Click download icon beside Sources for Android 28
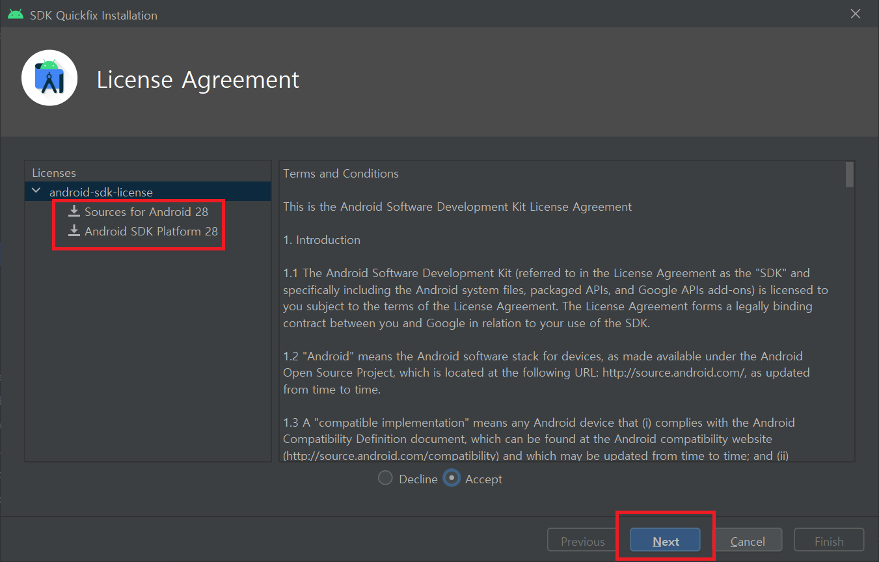This screenshot has height=562, width=879. click(x=75, y=211)
